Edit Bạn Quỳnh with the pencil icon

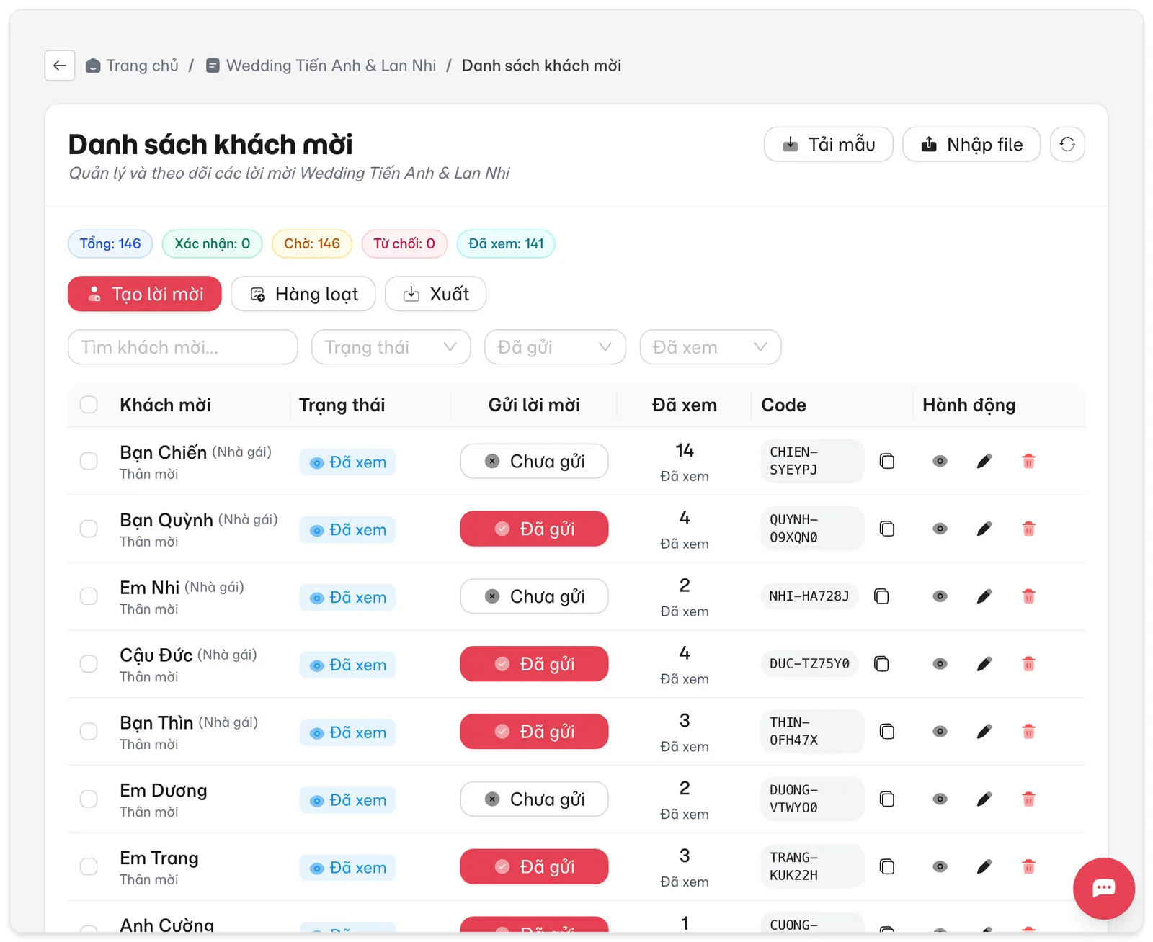[984, 529]
